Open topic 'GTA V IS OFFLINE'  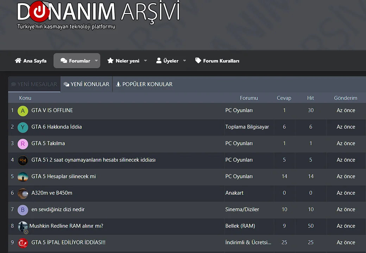coord(52,110)
